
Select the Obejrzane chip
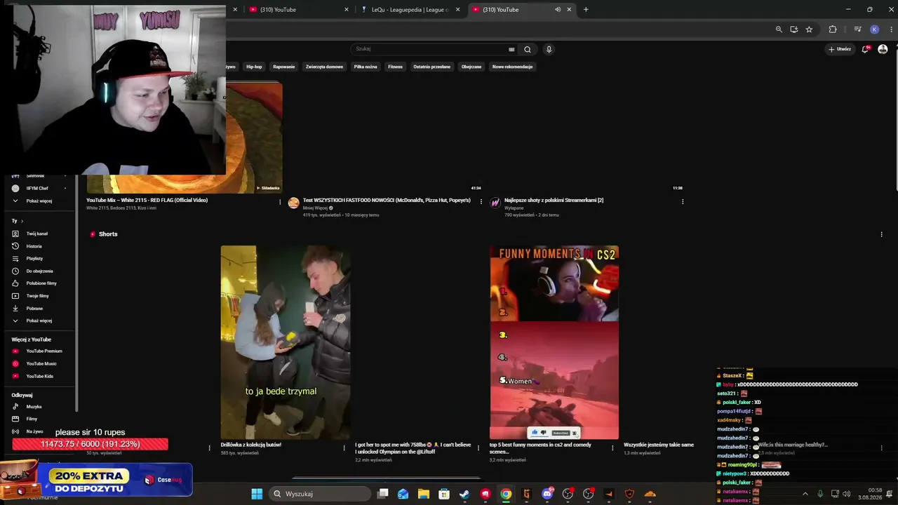coord(471,67)
